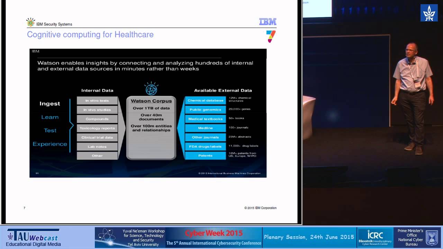Click the 23M+ abstracts text
This screenshot has width=443, height=249.
240,137
